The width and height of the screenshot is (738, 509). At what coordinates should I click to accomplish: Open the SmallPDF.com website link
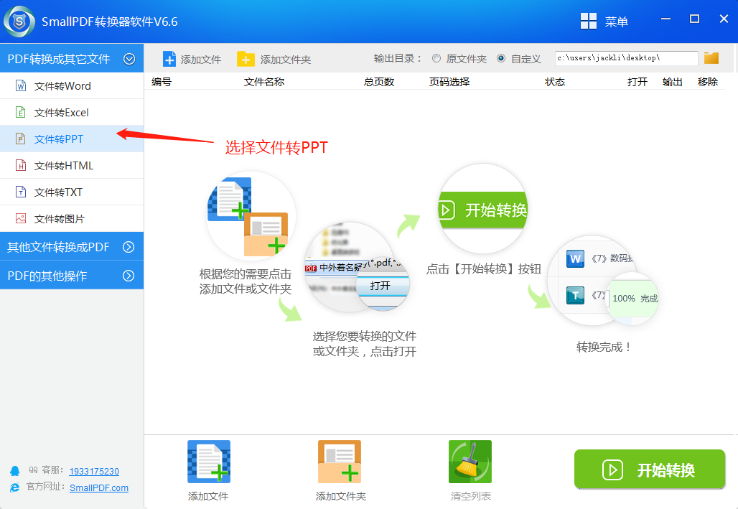(x=98, y=487)
